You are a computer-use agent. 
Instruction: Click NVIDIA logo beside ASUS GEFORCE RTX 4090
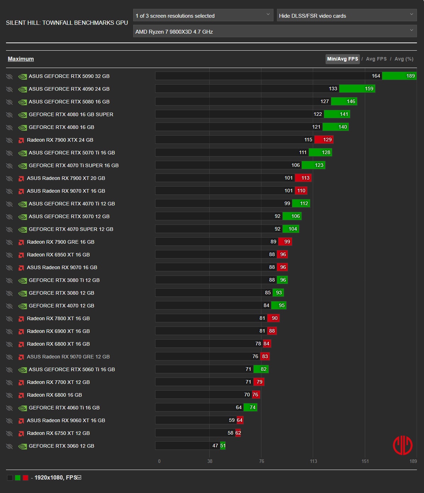tap(22, 89)
